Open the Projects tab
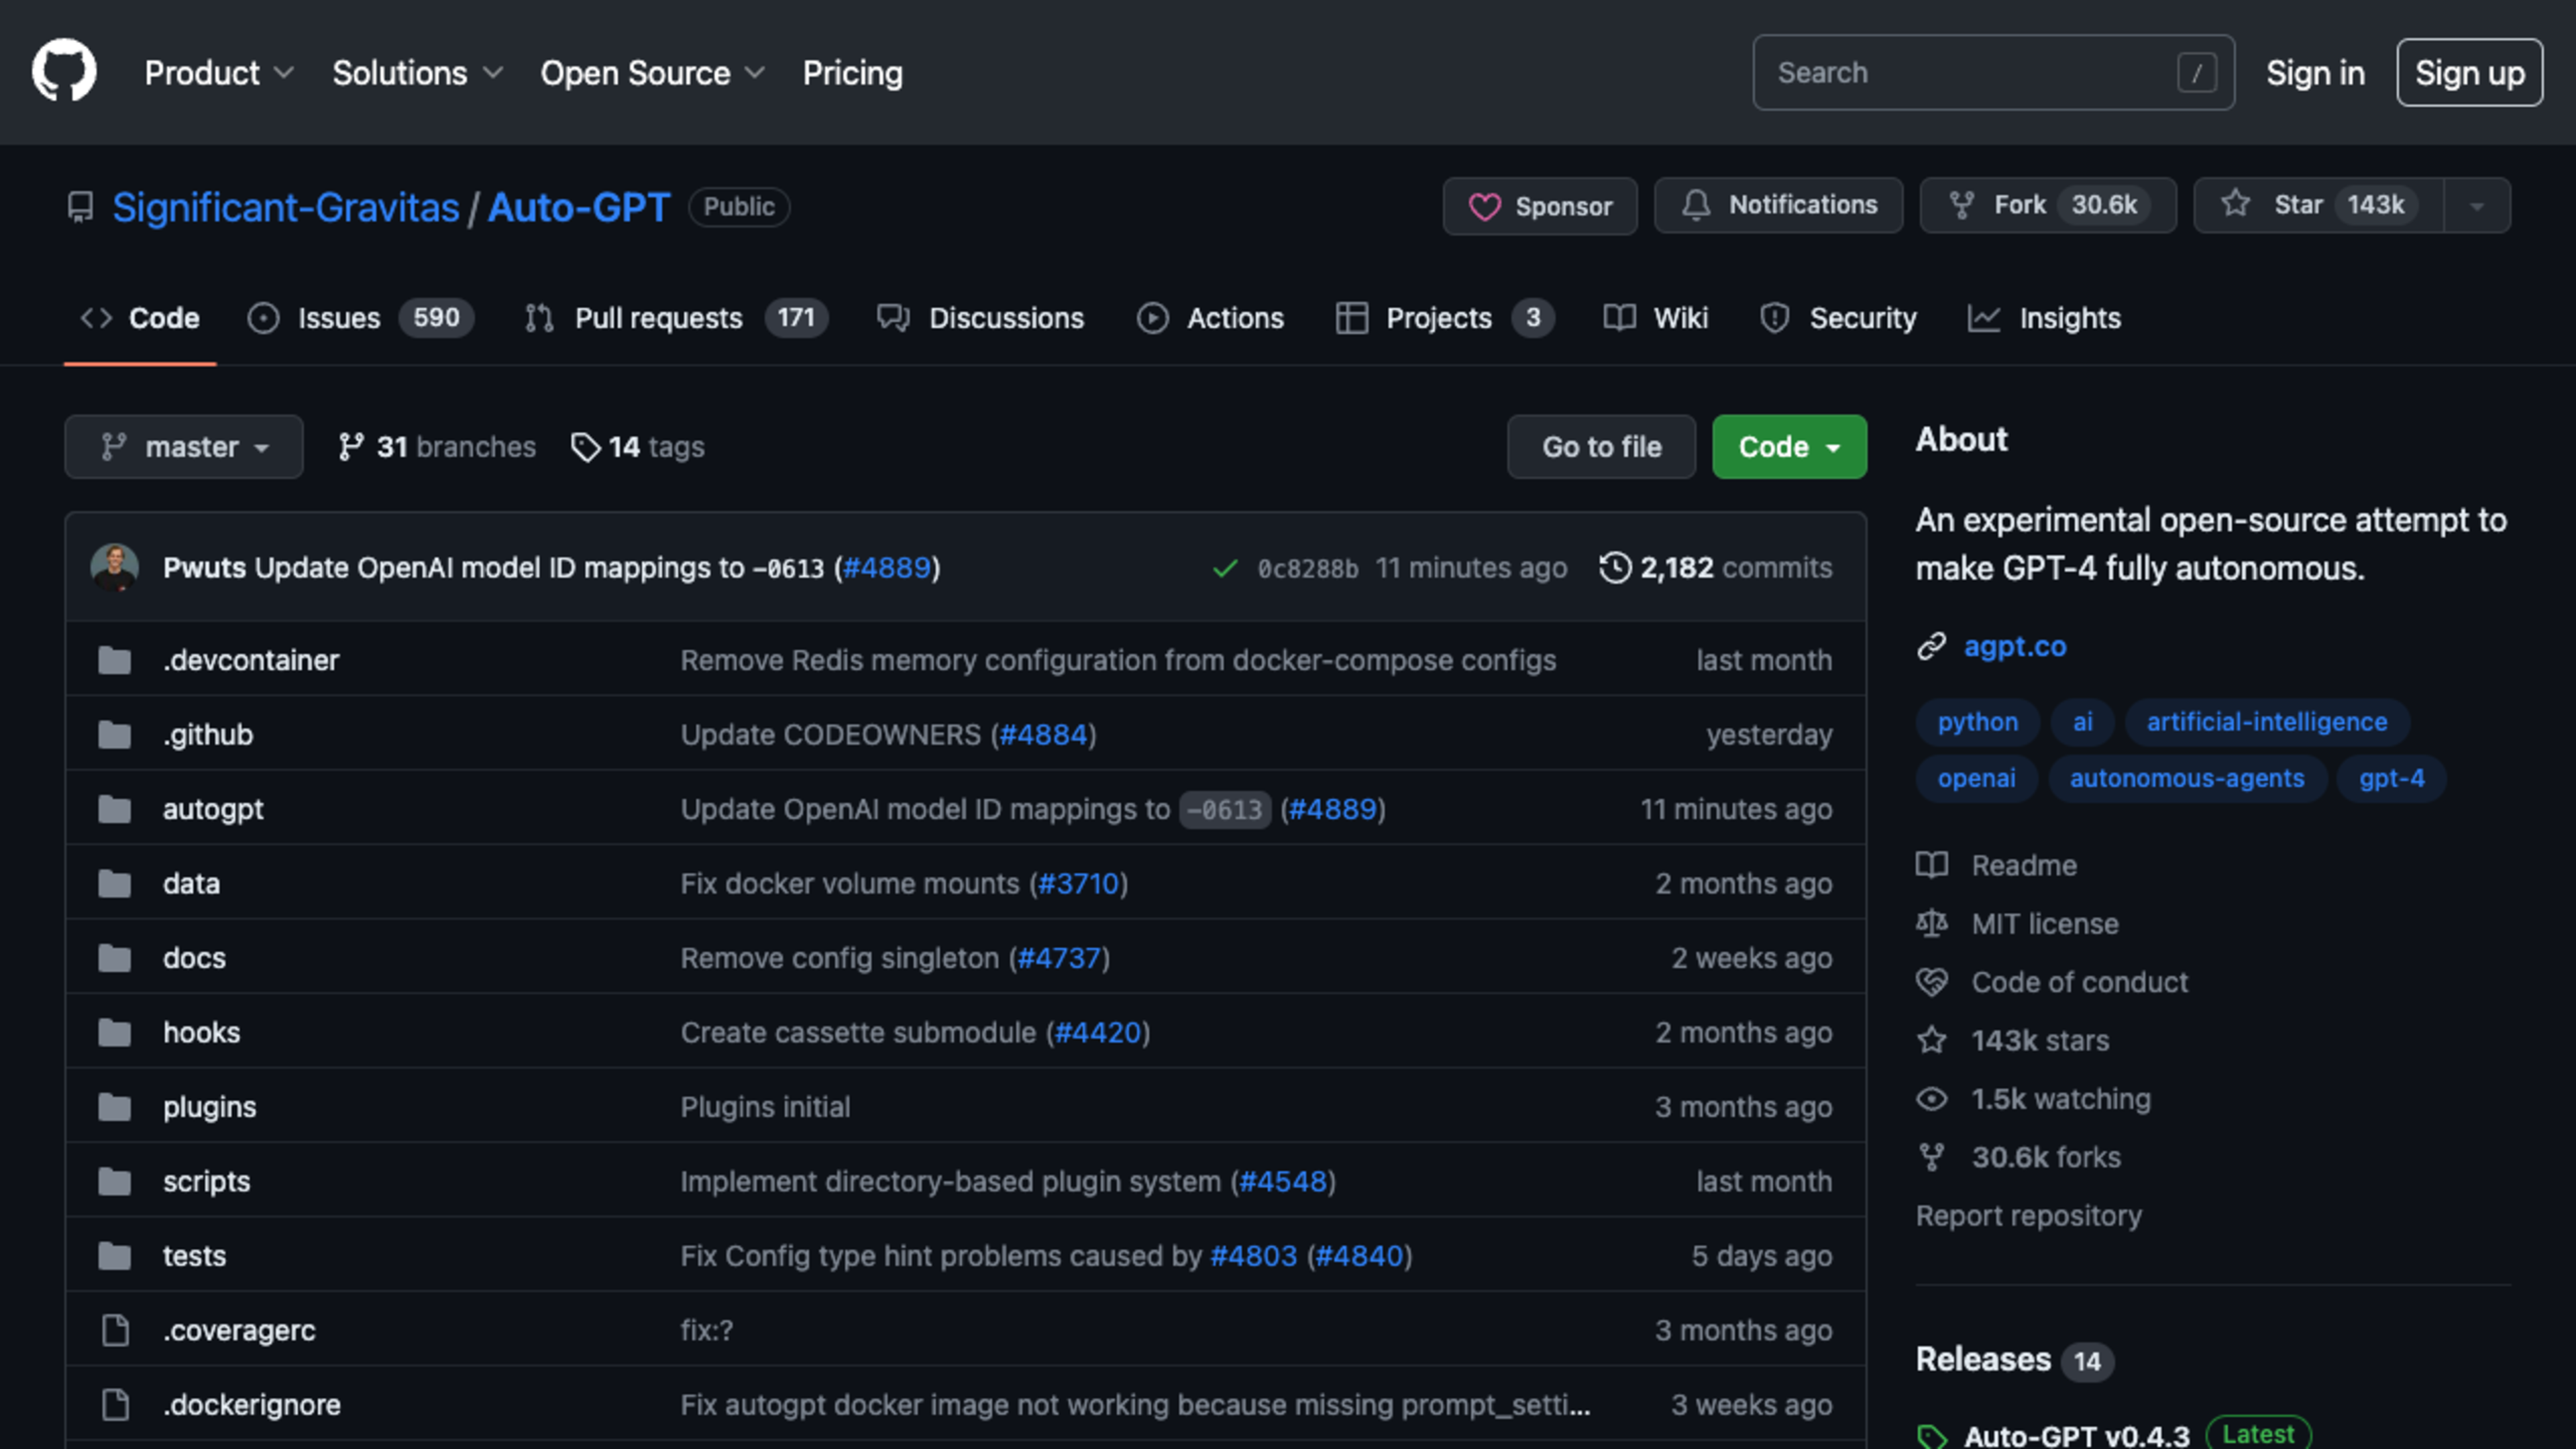 [x=1445, y=318]
